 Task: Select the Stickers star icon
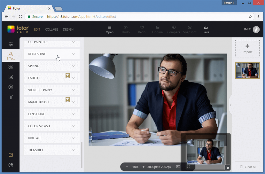[11, 87]
